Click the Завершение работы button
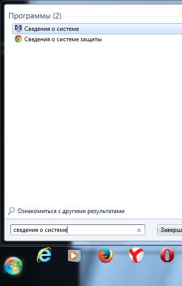Image resolution: width=182 pixels, height=286 pixels. coord(170,230)
